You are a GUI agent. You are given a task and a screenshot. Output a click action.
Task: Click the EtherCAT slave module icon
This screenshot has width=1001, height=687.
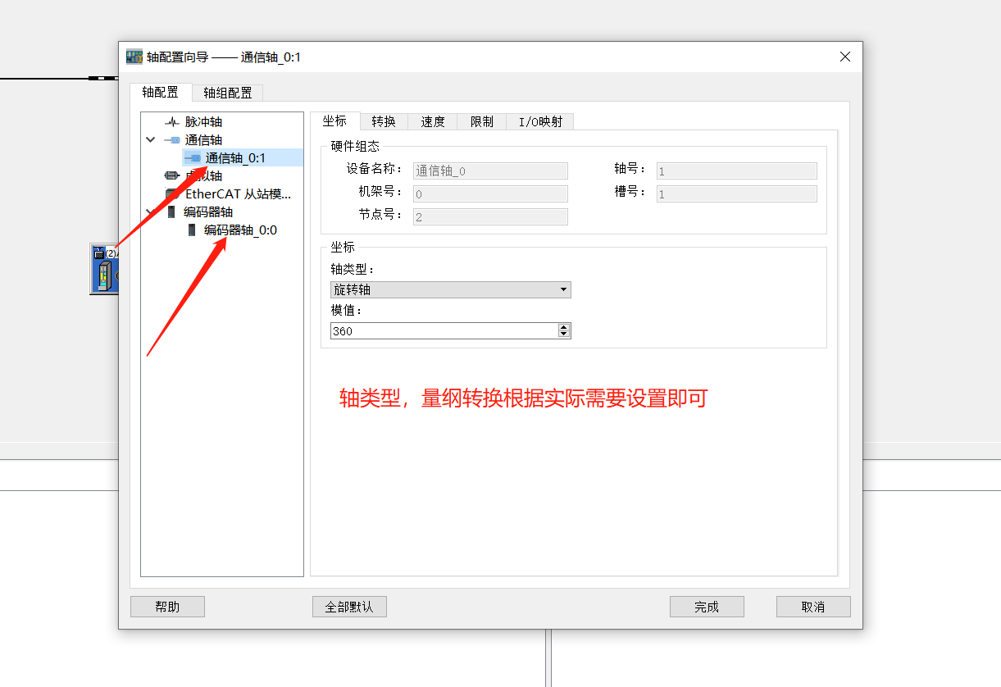pyautogui.click(x=171, y=194)
